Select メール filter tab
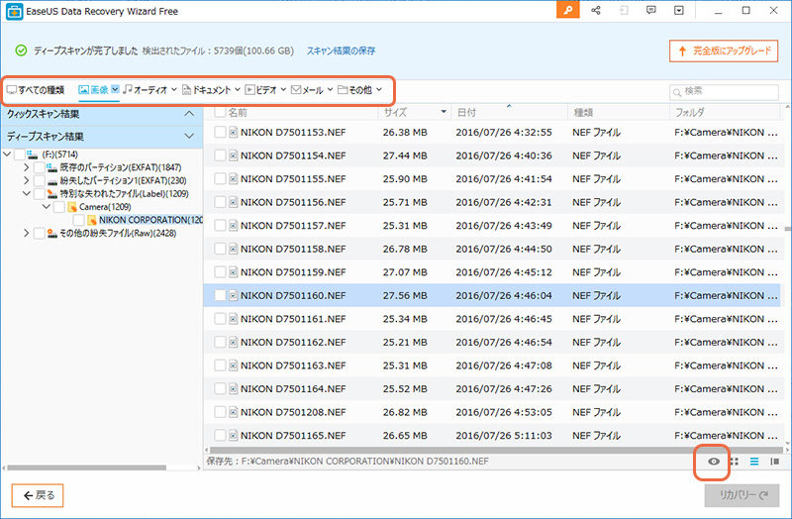 (307, 90)
